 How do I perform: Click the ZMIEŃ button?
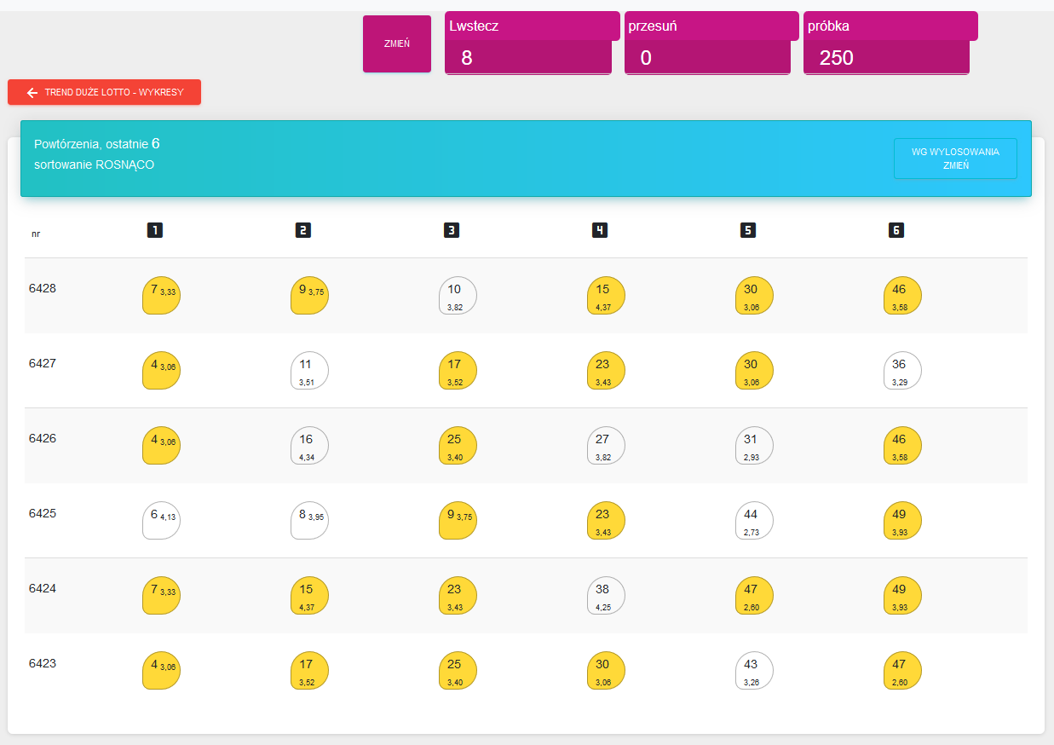[x=397, y=43]
